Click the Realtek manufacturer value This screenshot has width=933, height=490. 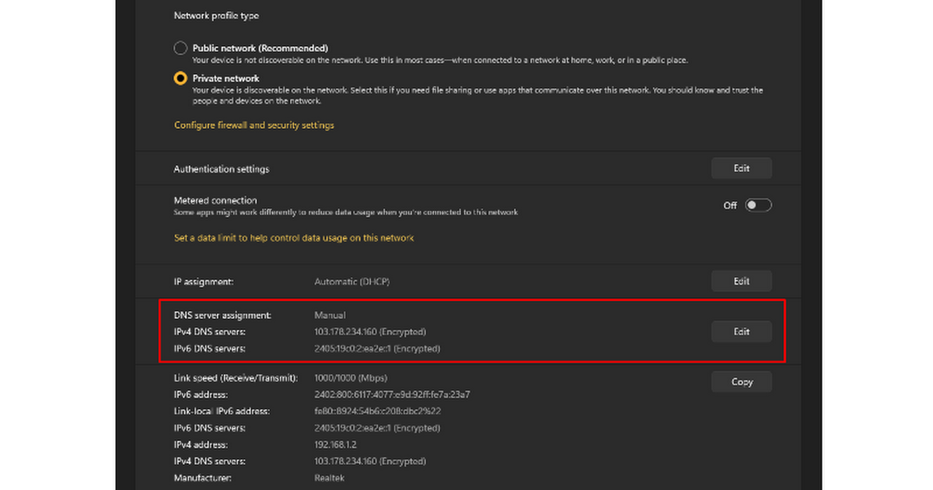pos(330,478)
